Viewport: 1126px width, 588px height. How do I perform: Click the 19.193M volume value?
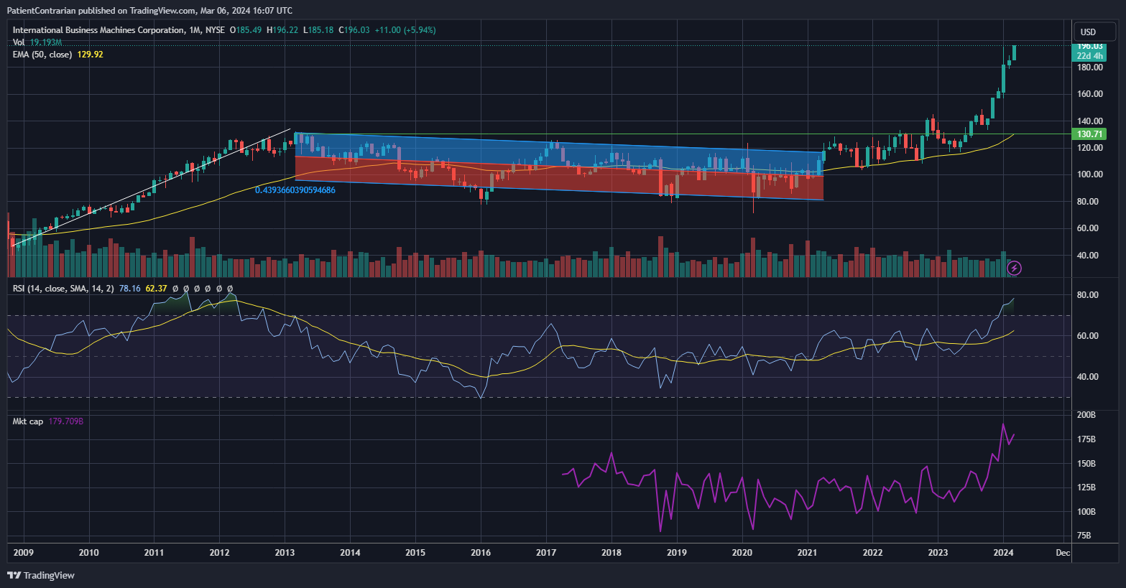[46, 42]
